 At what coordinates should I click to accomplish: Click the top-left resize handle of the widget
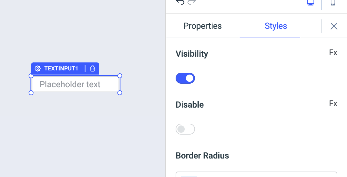point(31,76)
